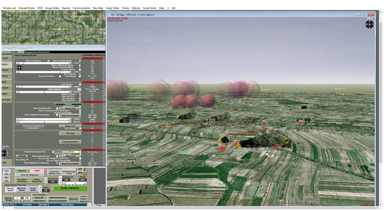Select the arc formation icon
This screenshot has height=211, width=384.
[80, 173]
